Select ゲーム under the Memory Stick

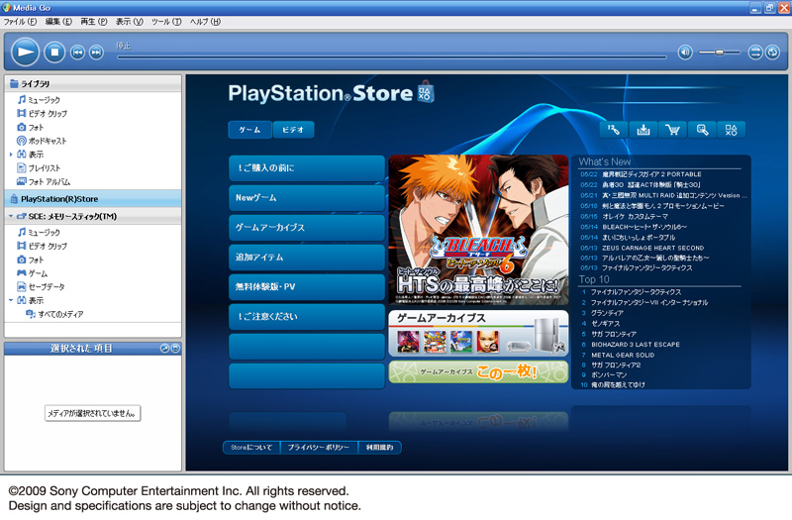click(x=33, y=273)
